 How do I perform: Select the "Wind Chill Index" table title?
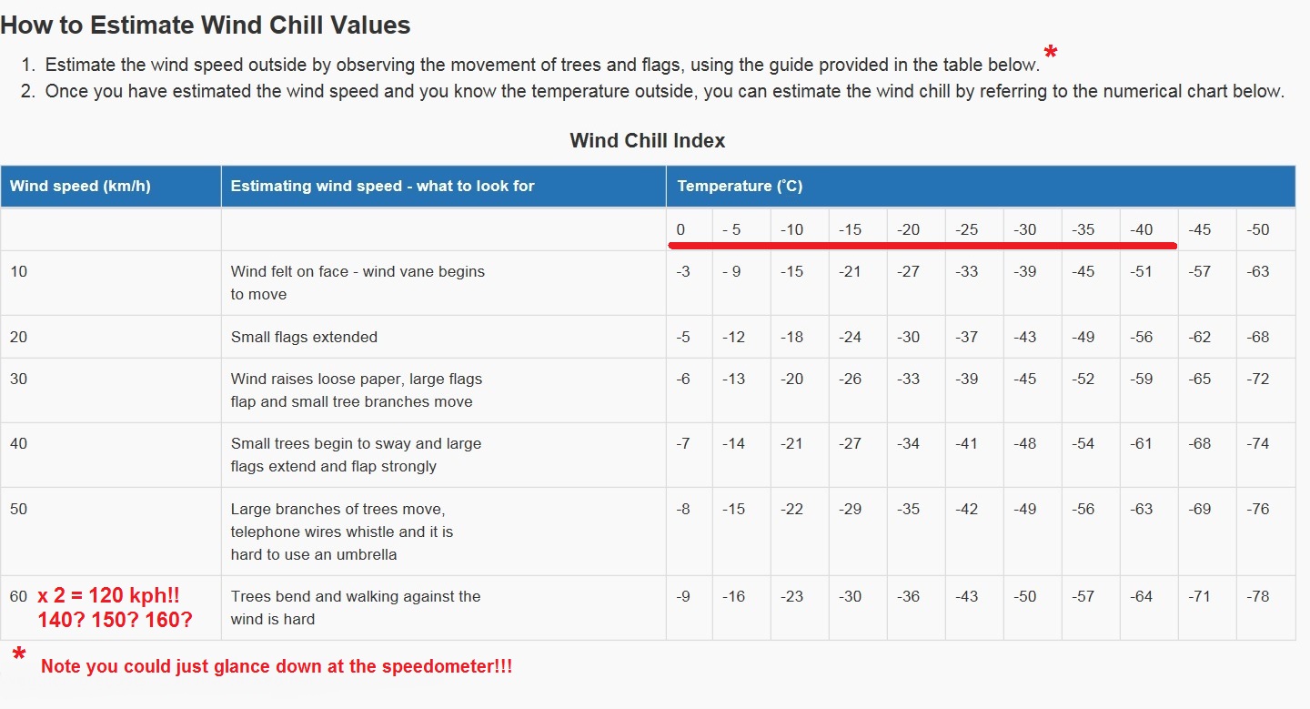647,140
